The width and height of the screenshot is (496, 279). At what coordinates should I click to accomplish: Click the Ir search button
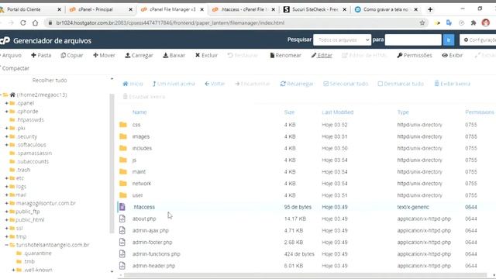click(449, 40)
